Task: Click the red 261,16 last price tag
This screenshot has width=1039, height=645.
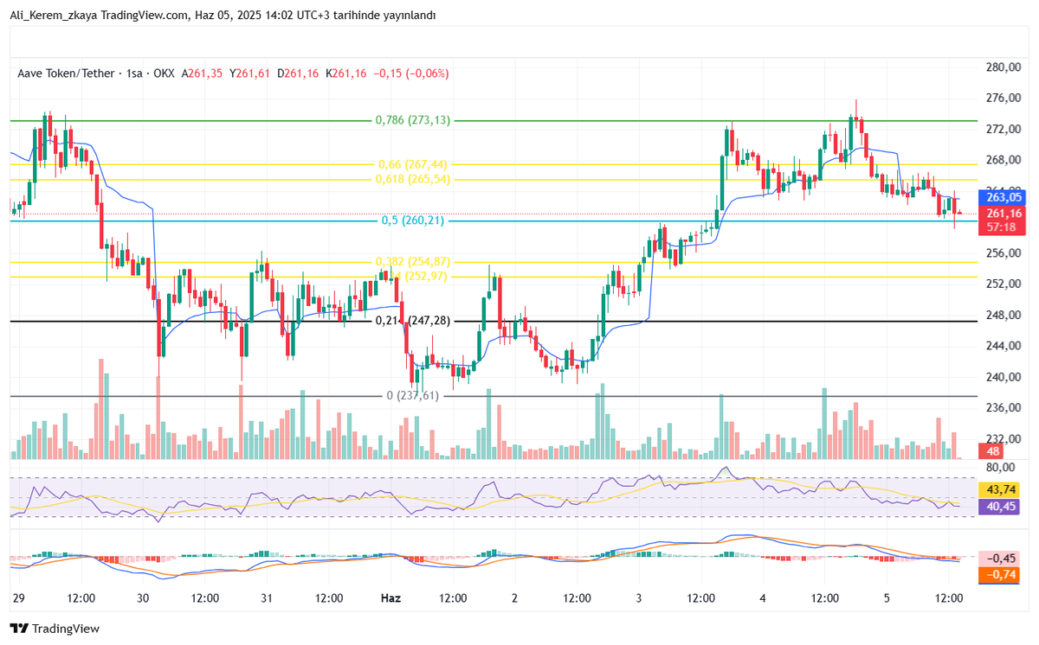Action: (1004, 213)
